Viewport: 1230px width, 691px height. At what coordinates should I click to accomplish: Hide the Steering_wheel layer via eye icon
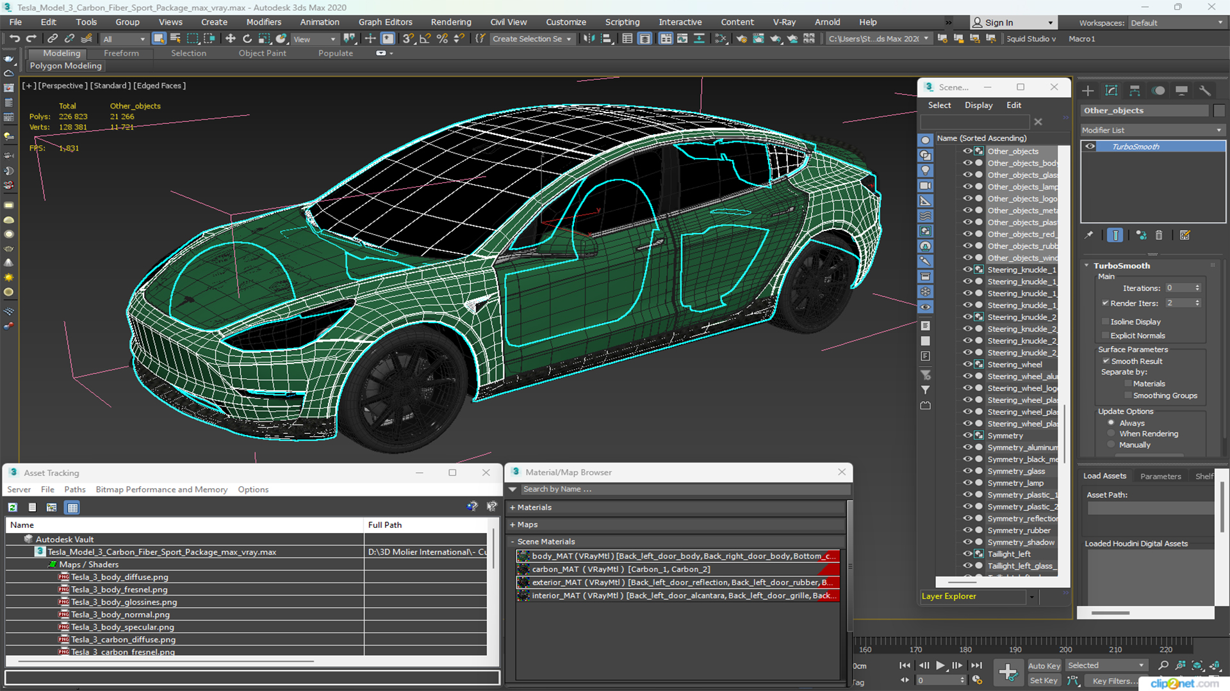[967, 364]
